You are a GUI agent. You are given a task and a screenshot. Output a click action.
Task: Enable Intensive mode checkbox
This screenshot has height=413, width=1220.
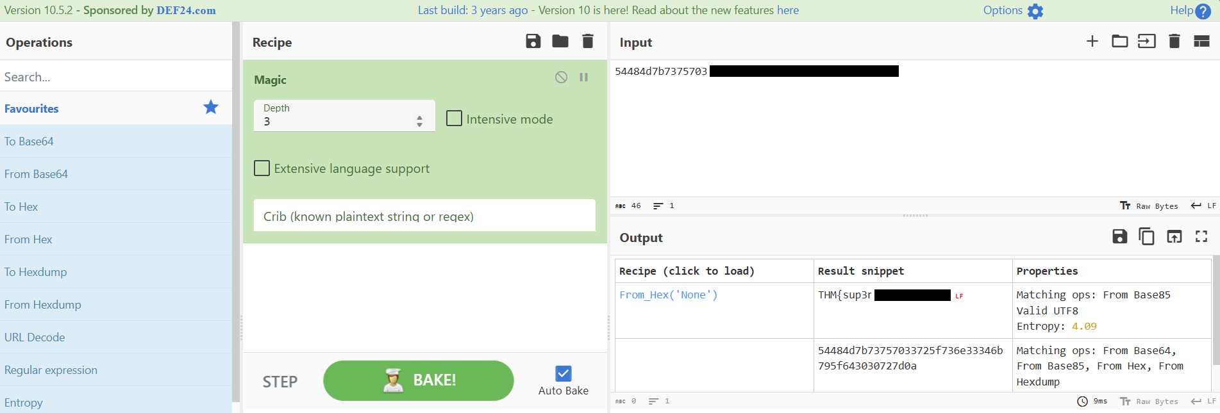click(x=454, y=118)
